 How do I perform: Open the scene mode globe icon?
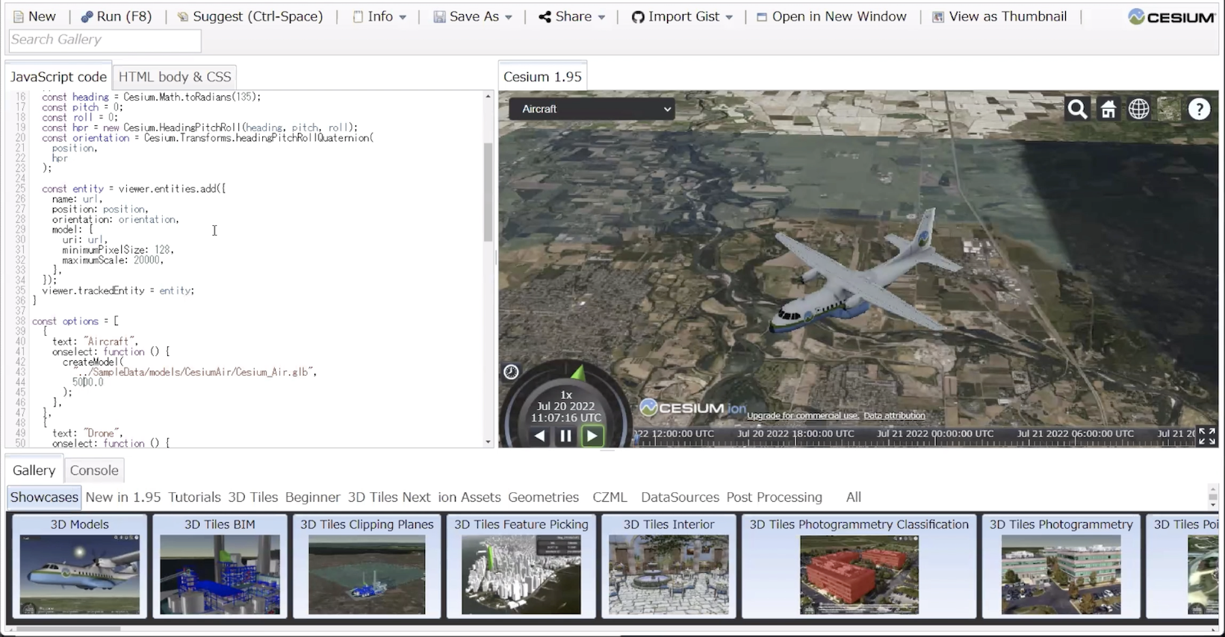coord(1138,110)
